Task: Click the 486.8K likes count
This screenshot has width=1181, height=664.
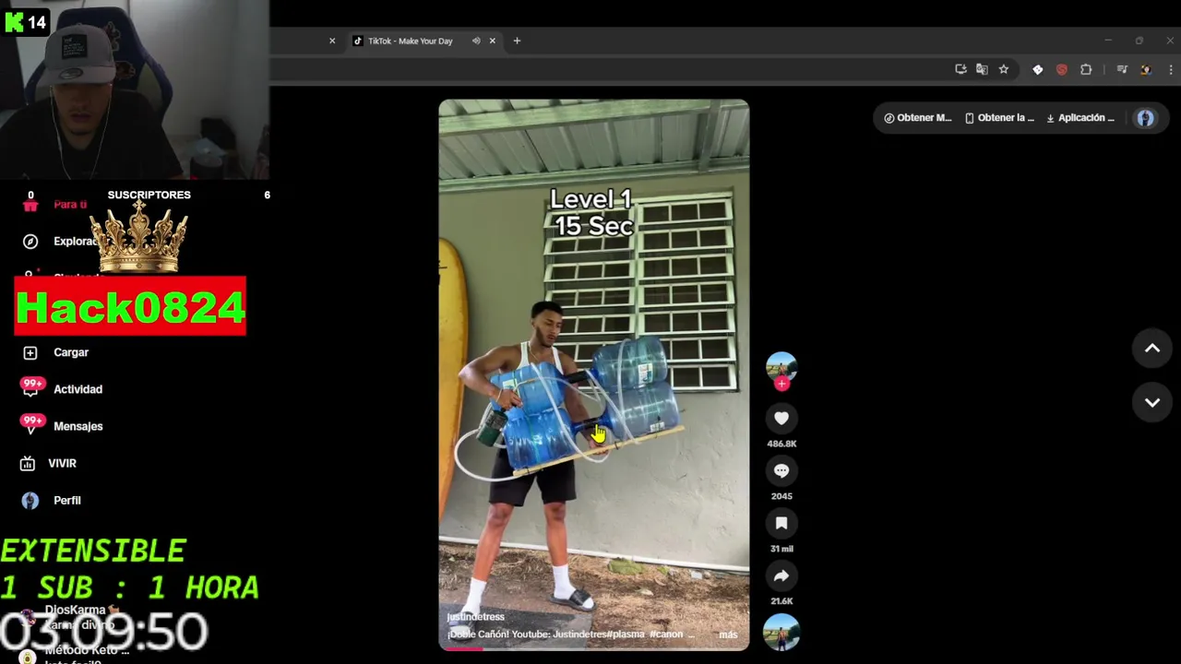Action: click(781, 444)
